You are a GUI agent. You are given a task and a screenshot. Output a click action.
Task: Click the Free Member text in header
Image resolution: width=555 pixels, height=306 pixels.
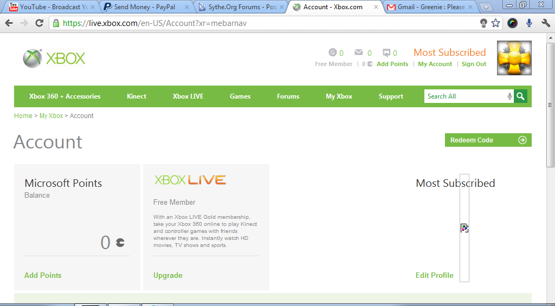333,64
